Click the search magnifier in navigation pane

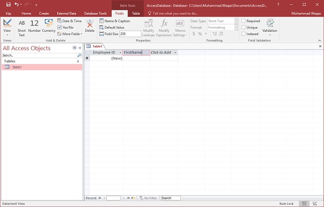(79, 56)
